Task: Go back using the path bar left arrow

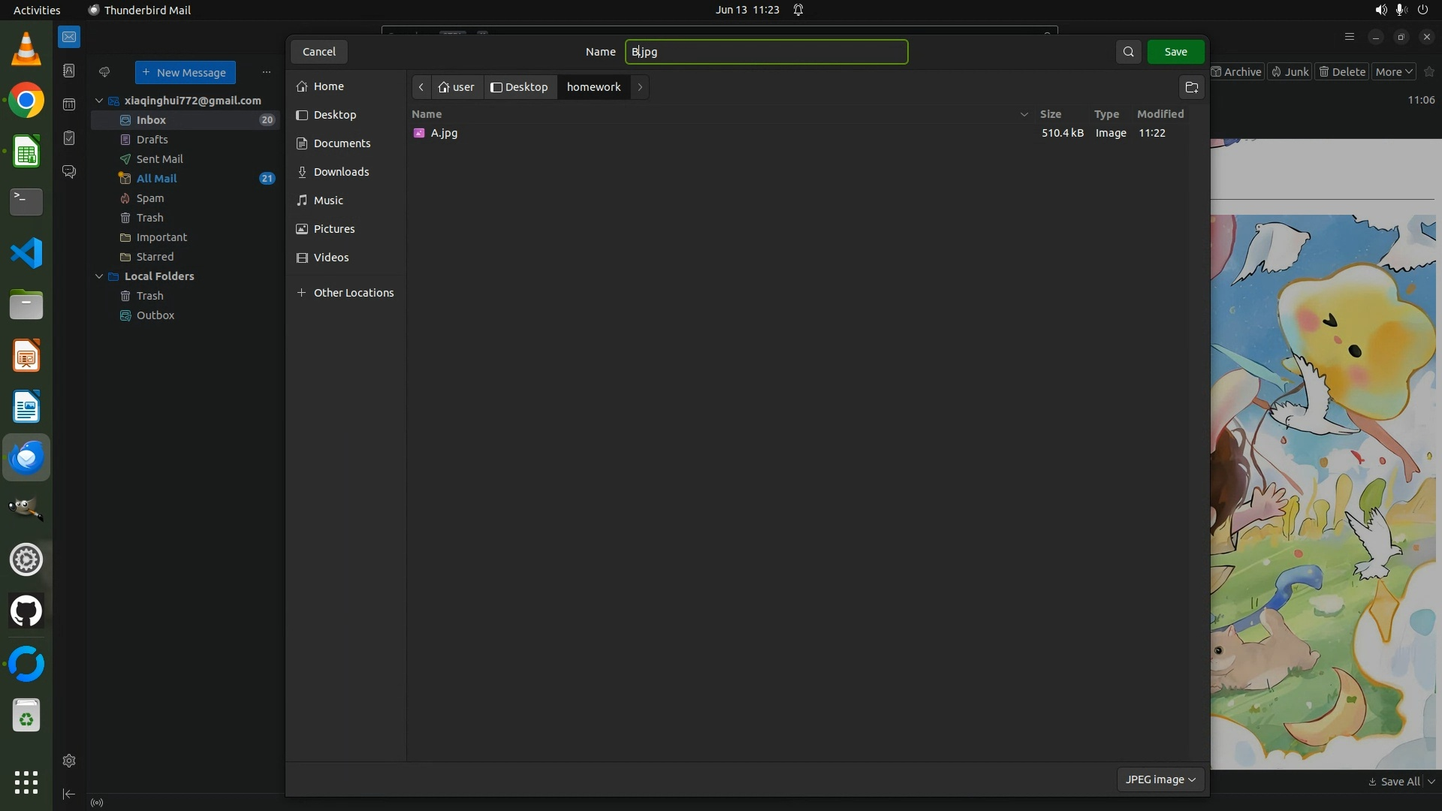Action: (x=421, y=87)
